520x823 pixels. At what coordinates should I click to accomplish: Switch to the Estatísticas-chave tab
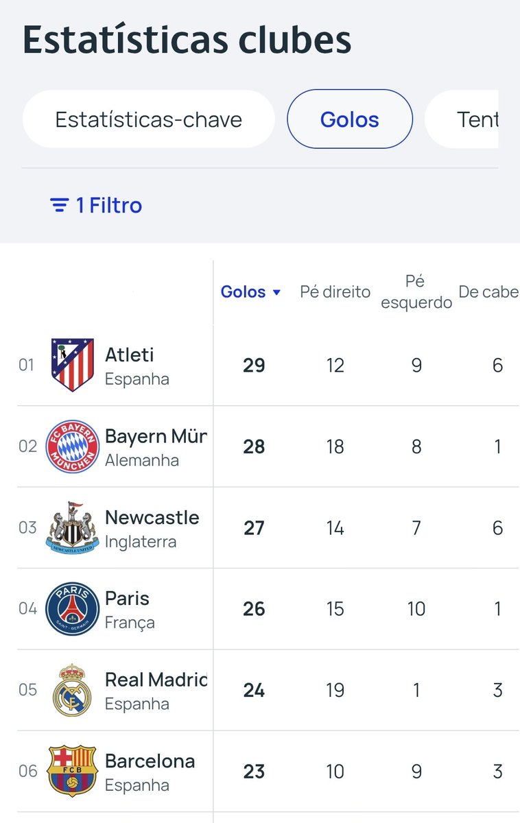point(148,119)
